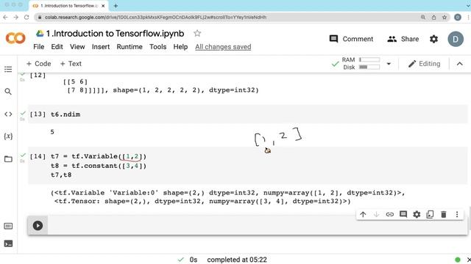This screenshot has height=264, width=471.
Task: Open the Files folder panel
Action: (8, 159)
